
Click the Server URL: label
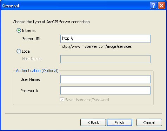(x=32, y=39)
